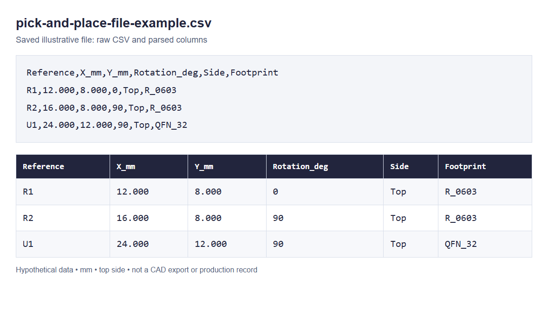Select the R_0603 footprint cell in R2 row
The height and width of the screenshot is (315, 548).
pyautogui.click(x=485, y=218)
